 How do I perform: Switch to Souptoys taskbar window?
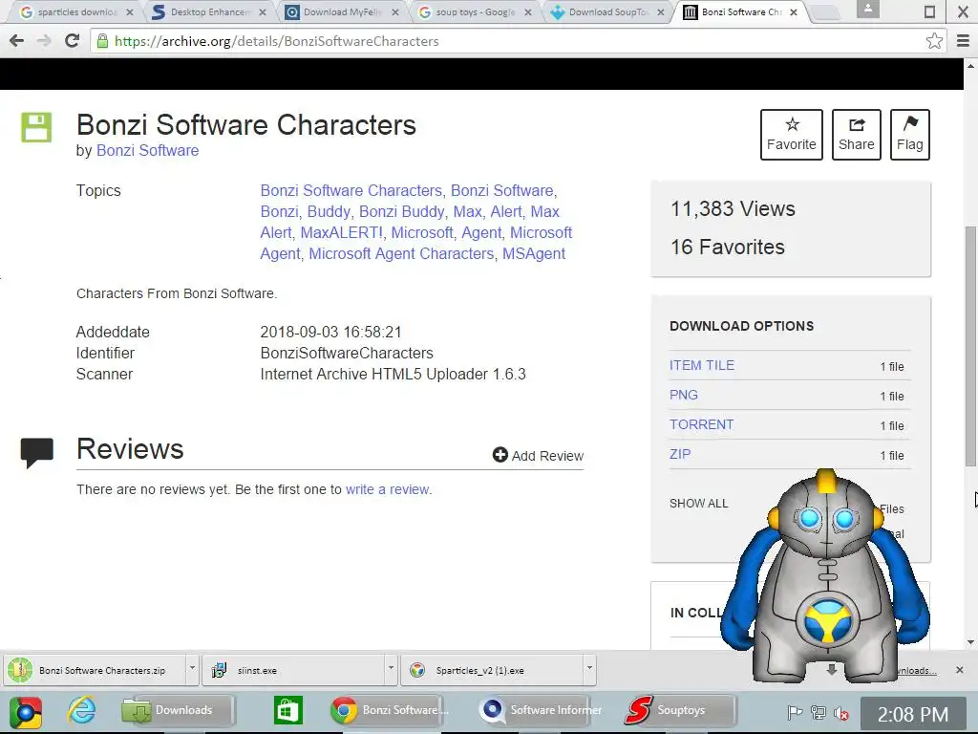click(x=680, y=710)
